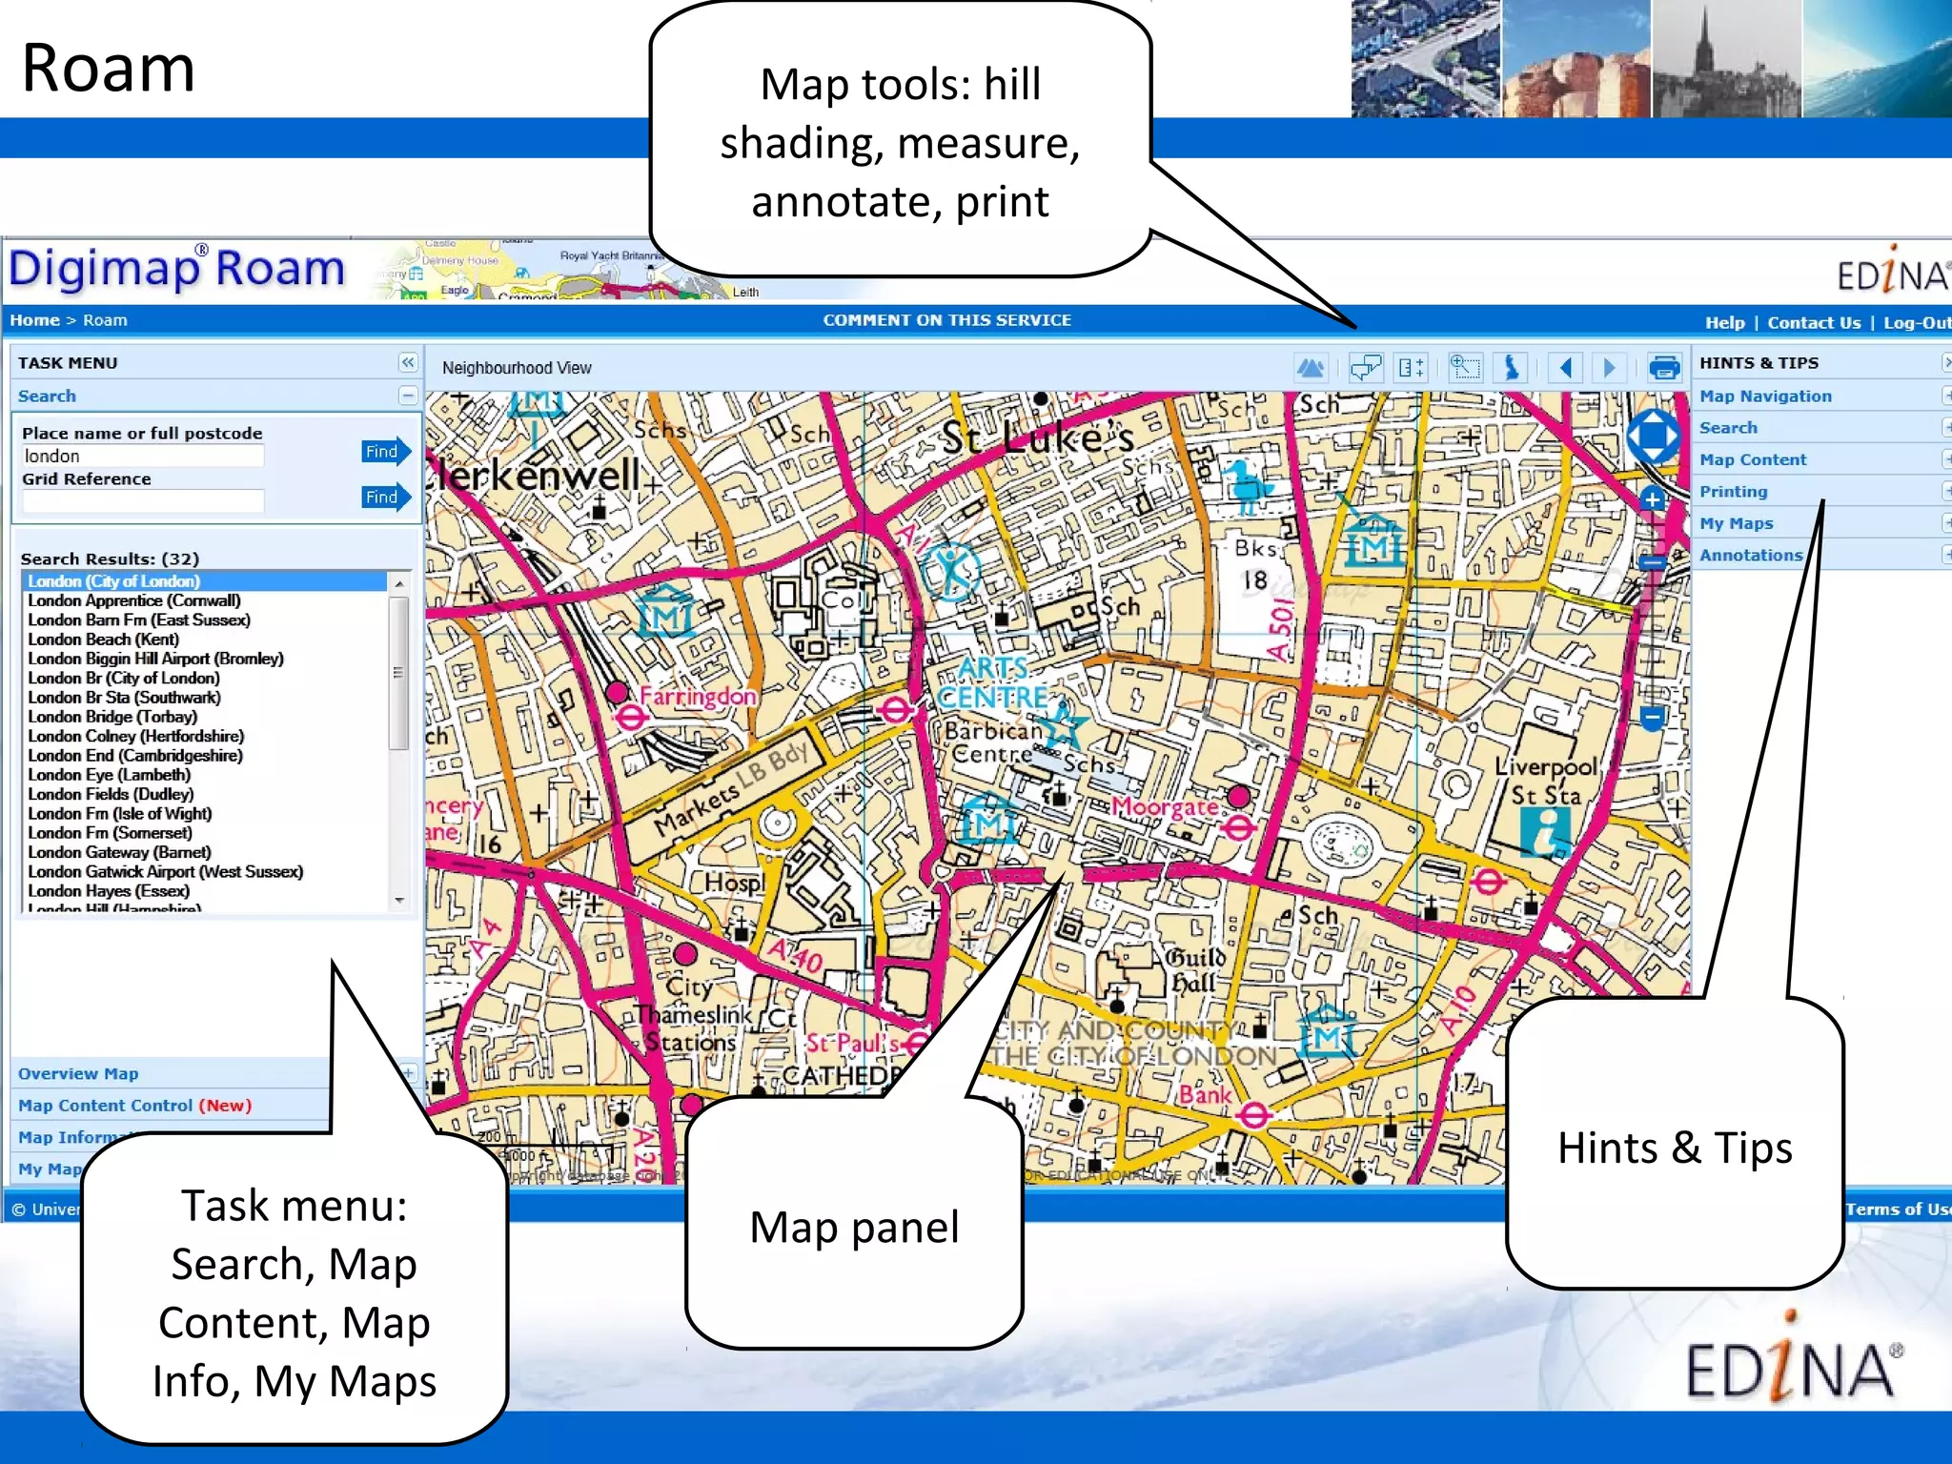Viewport: 1952px width, 1464px height.
Task: Select the measurement tool
Action: click(x=1411, y=367)
